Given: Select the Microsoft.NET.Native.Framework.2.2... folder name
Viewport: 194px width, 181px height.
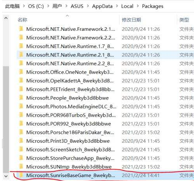Looking at the screenshot, I should 71,37.
